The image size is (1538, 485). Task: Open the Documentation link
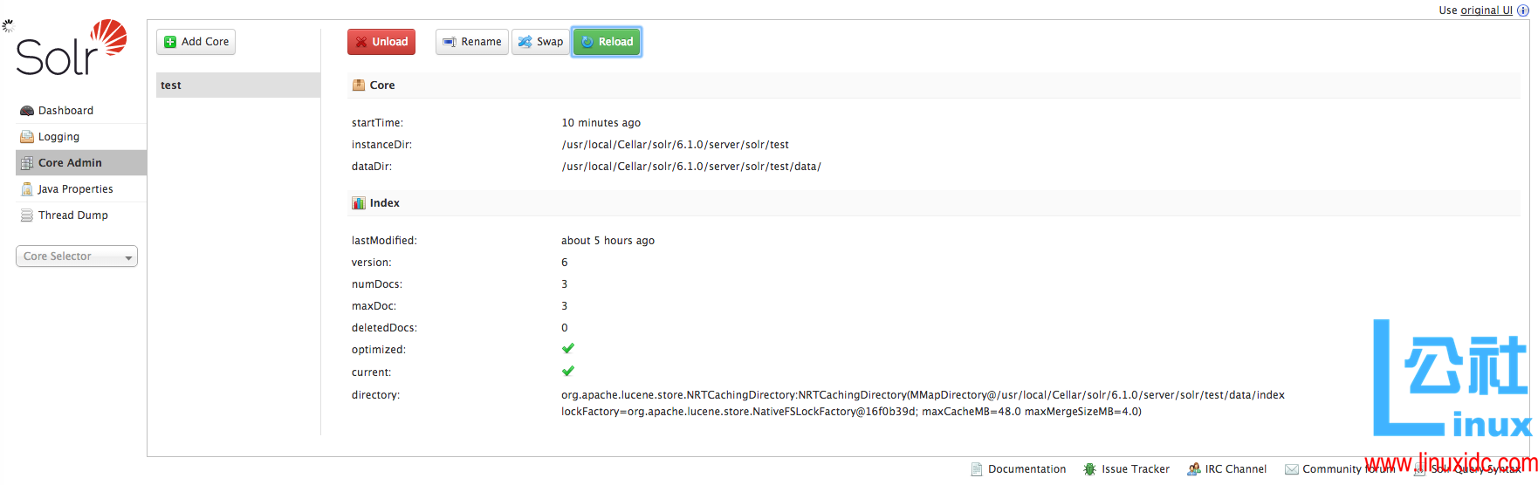[x=1026, y=469]
